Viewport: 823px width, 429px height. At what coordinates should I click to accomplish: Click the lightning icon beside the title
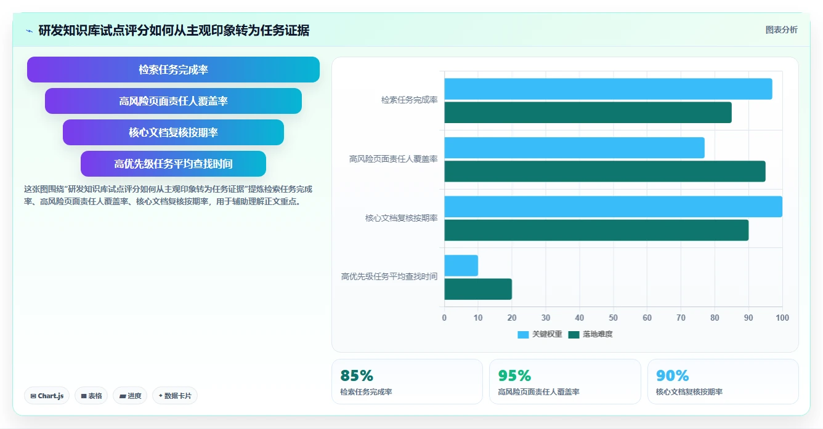coord(30,31)
